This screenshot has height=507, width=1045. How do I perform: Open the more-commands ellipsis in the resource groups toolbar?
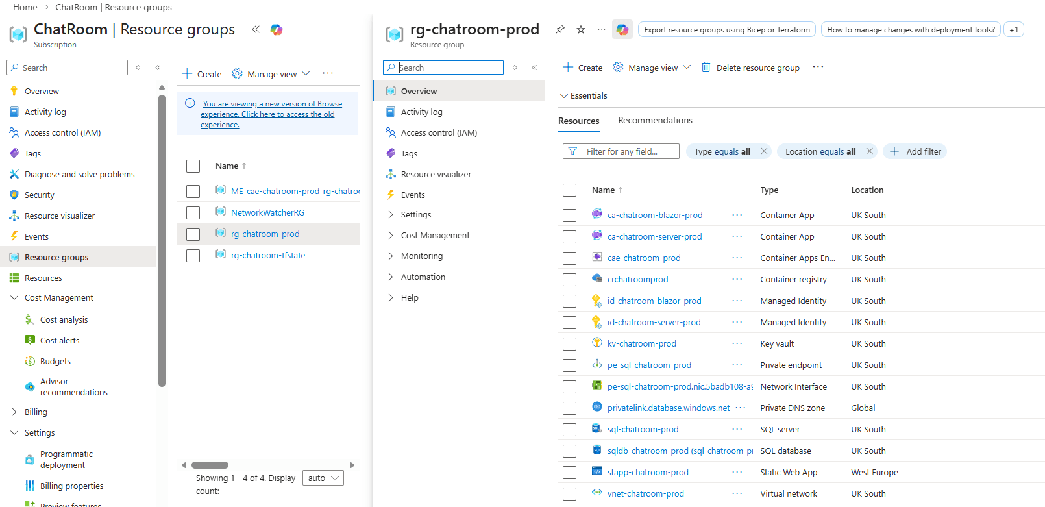coord(328,73)
